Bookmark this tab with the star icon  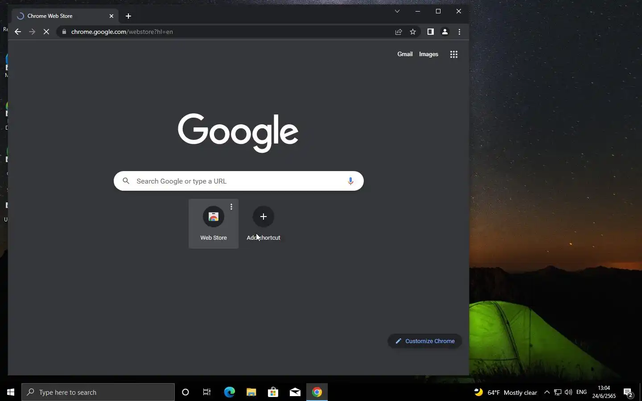(413, 32)
